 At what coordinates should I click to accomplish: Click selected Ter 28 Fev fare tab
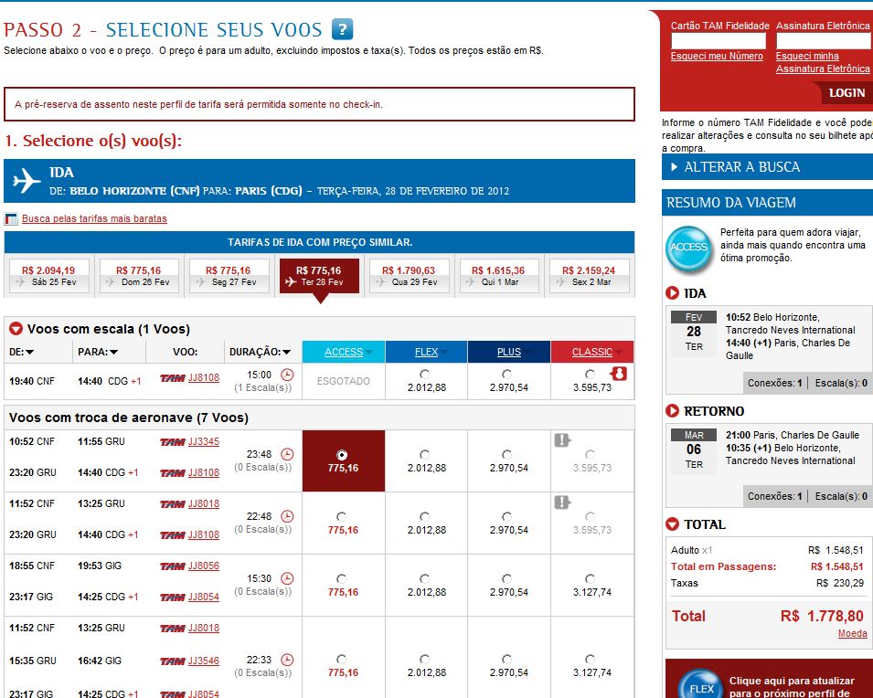[x=319, y=276]
